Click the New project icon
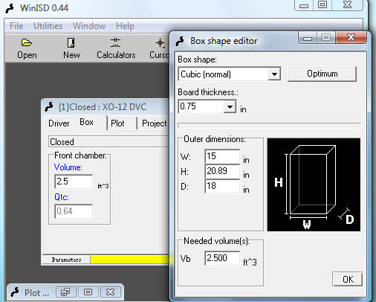This screenshot has height=302, width=376. point(71,43)
